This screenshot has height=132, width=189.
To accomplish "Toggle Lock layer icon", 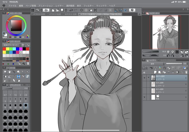I will (165, 68).
